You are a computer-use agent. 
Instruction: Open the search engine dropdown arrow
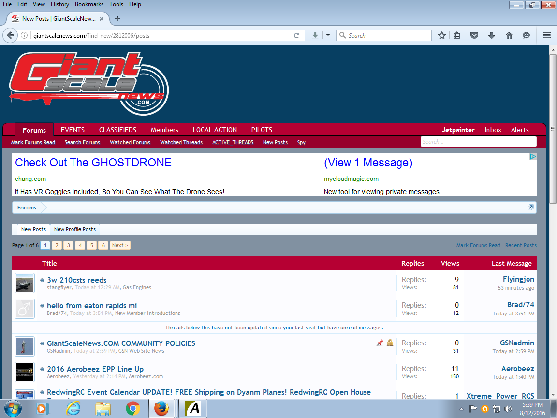(x=328, y=35)
